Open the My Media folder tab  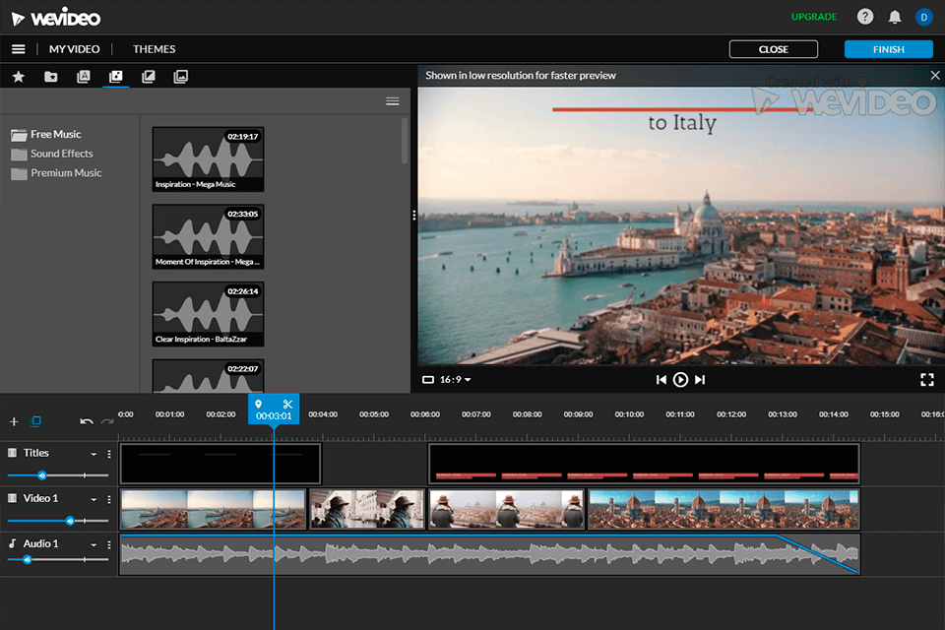pyautogui.click(x=50, y=77)
